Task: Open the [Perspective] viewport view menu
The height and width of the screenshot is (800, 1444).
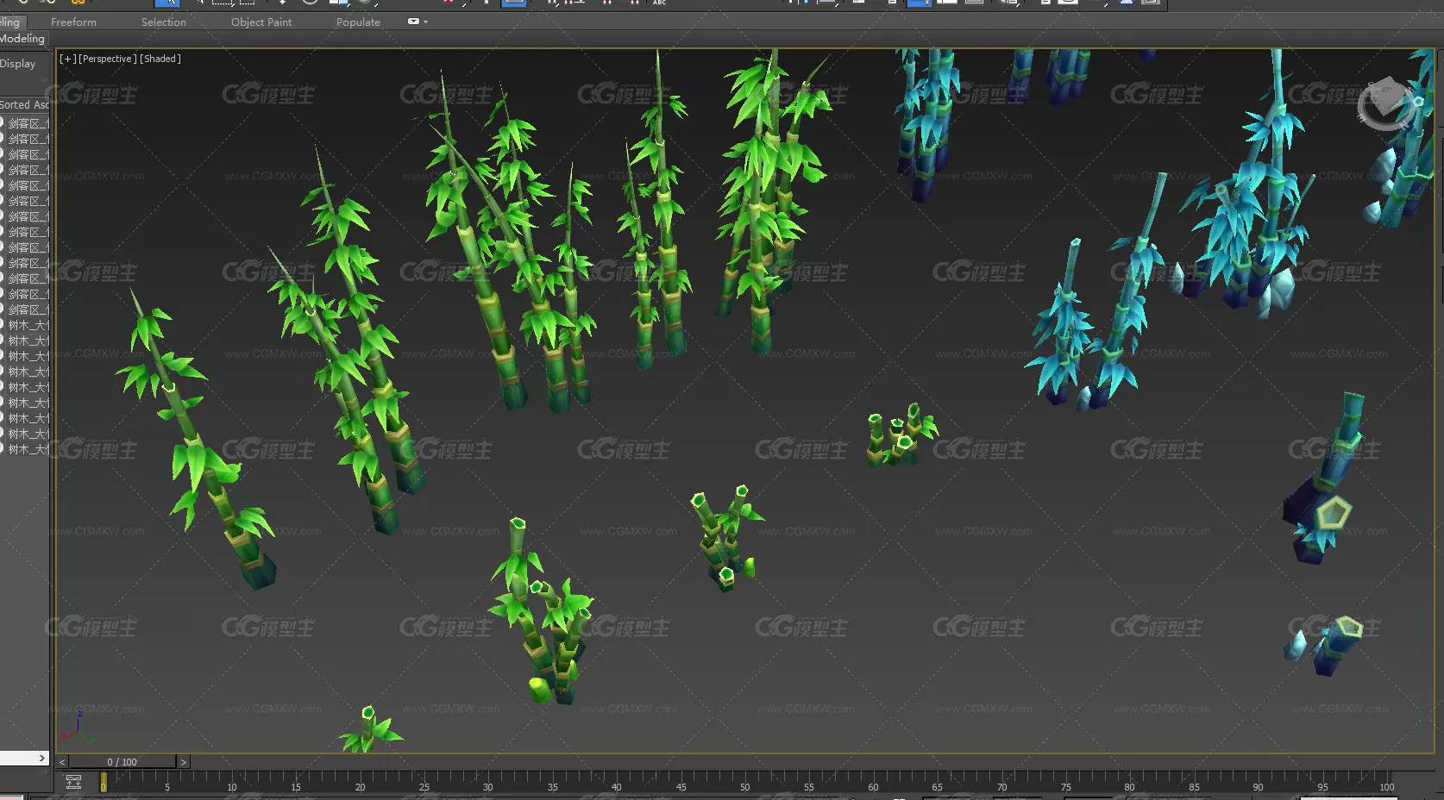Action: tap(107, 59)
